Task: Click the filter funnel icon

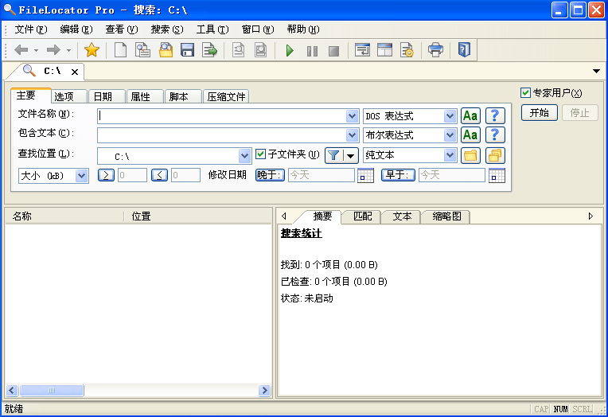Action: pos(334,155)
